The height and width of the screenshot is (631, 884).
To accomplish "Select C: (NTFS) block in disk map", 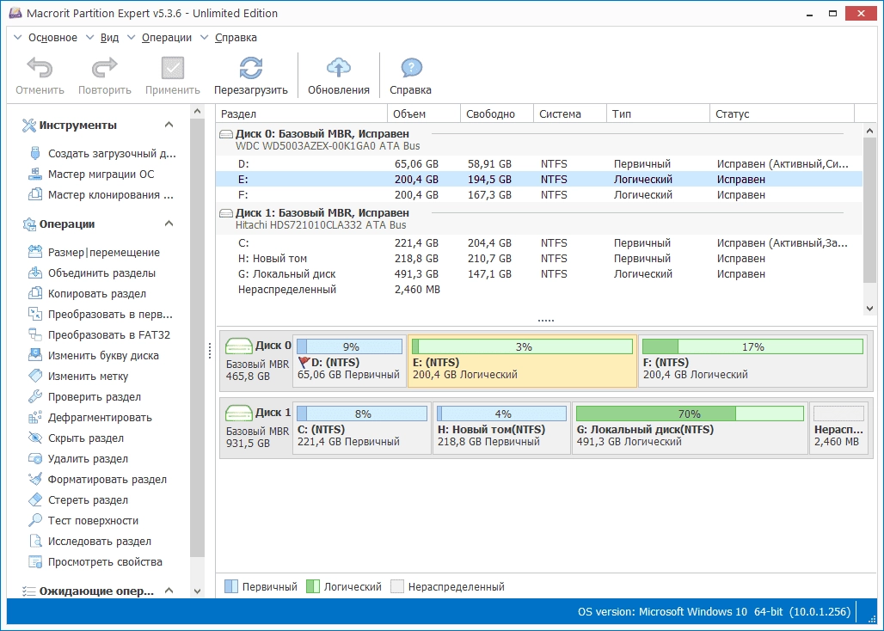I will [x=362, y=427].
